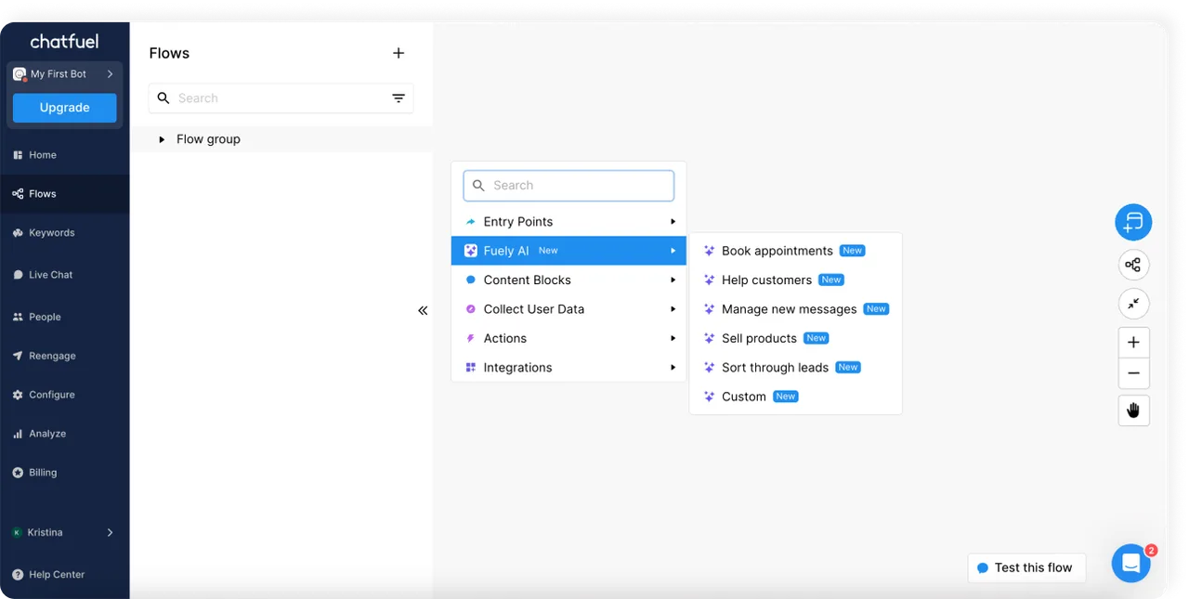Click the Analyze bar chart icon
The image size is (1189, 599).
coord(18,434)
